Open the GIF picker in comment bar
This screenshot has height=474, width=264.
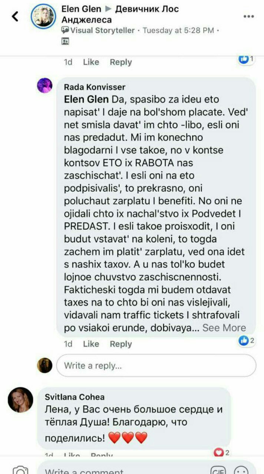[x=218, y=471]
